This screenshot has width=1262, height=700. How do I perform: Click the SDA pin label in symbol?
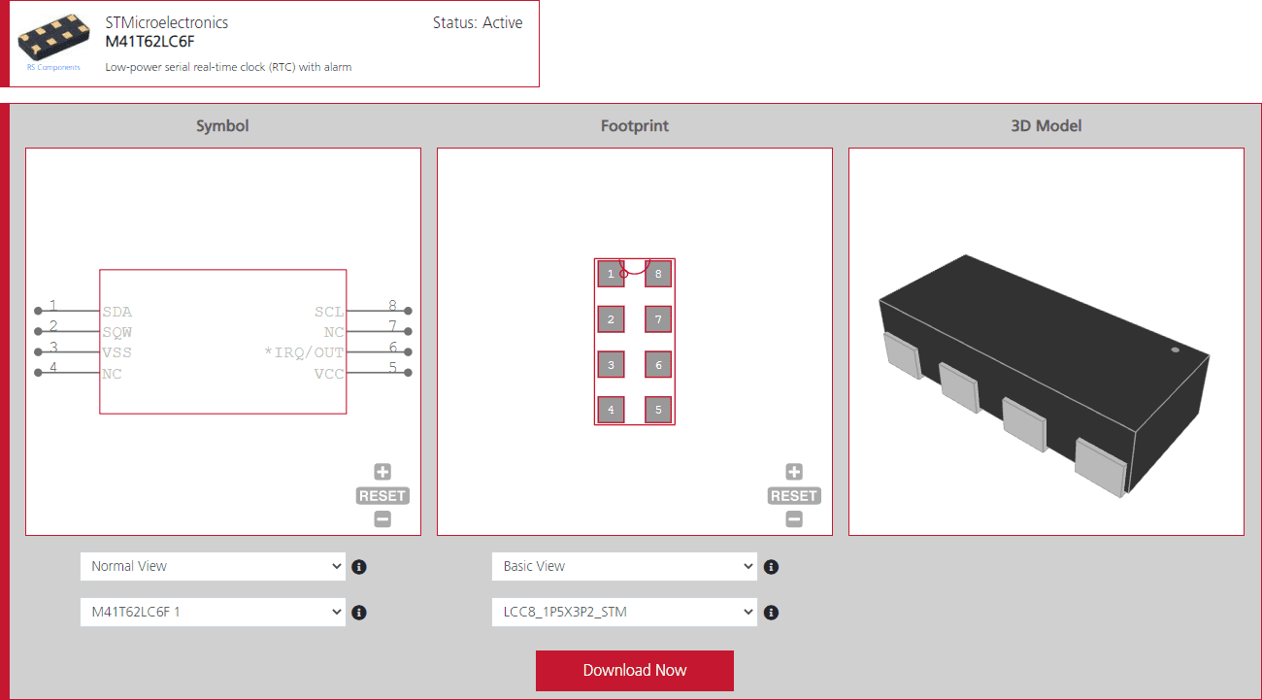(117, 312)
